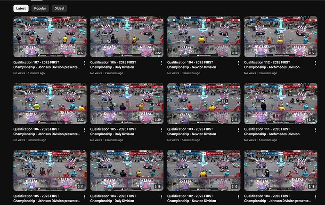Play the Qualification 106 Daly Division video thumbnail
This screenshot has height=205, width=325.
(x=127, y=37)
